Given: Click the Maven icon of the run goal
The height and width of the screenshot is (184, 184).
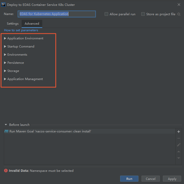Looking at the screenshot, I should [x=6, y=131].
